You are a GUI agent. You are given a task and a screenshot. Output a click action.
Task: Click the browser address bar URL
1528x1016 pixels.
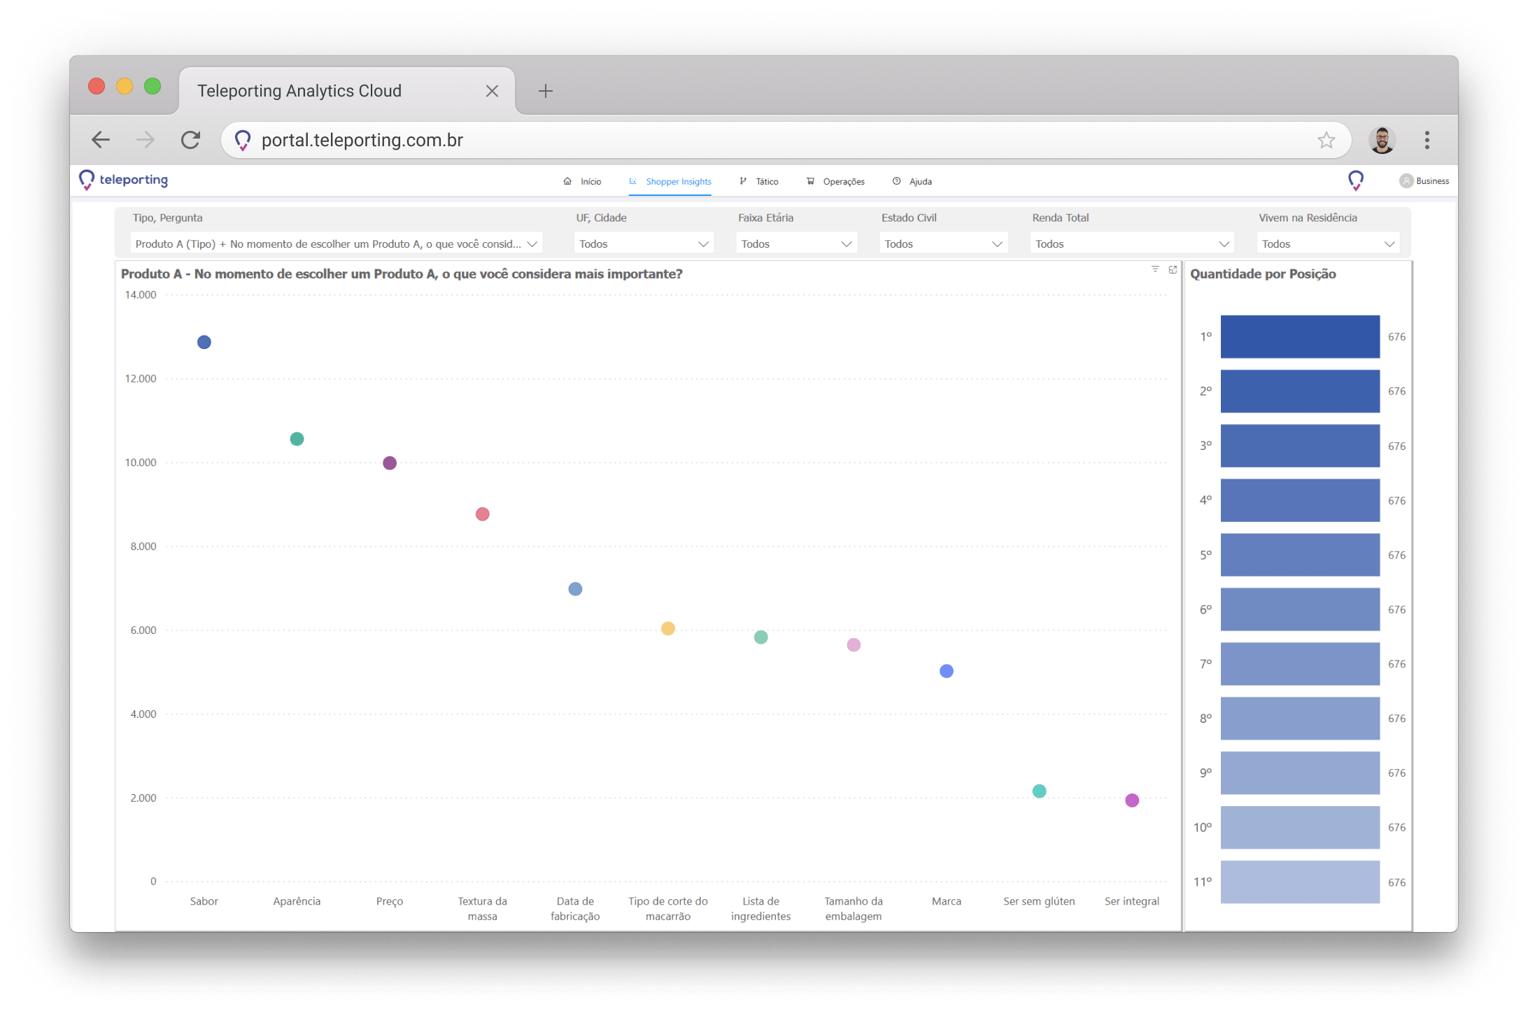[362, 140]
